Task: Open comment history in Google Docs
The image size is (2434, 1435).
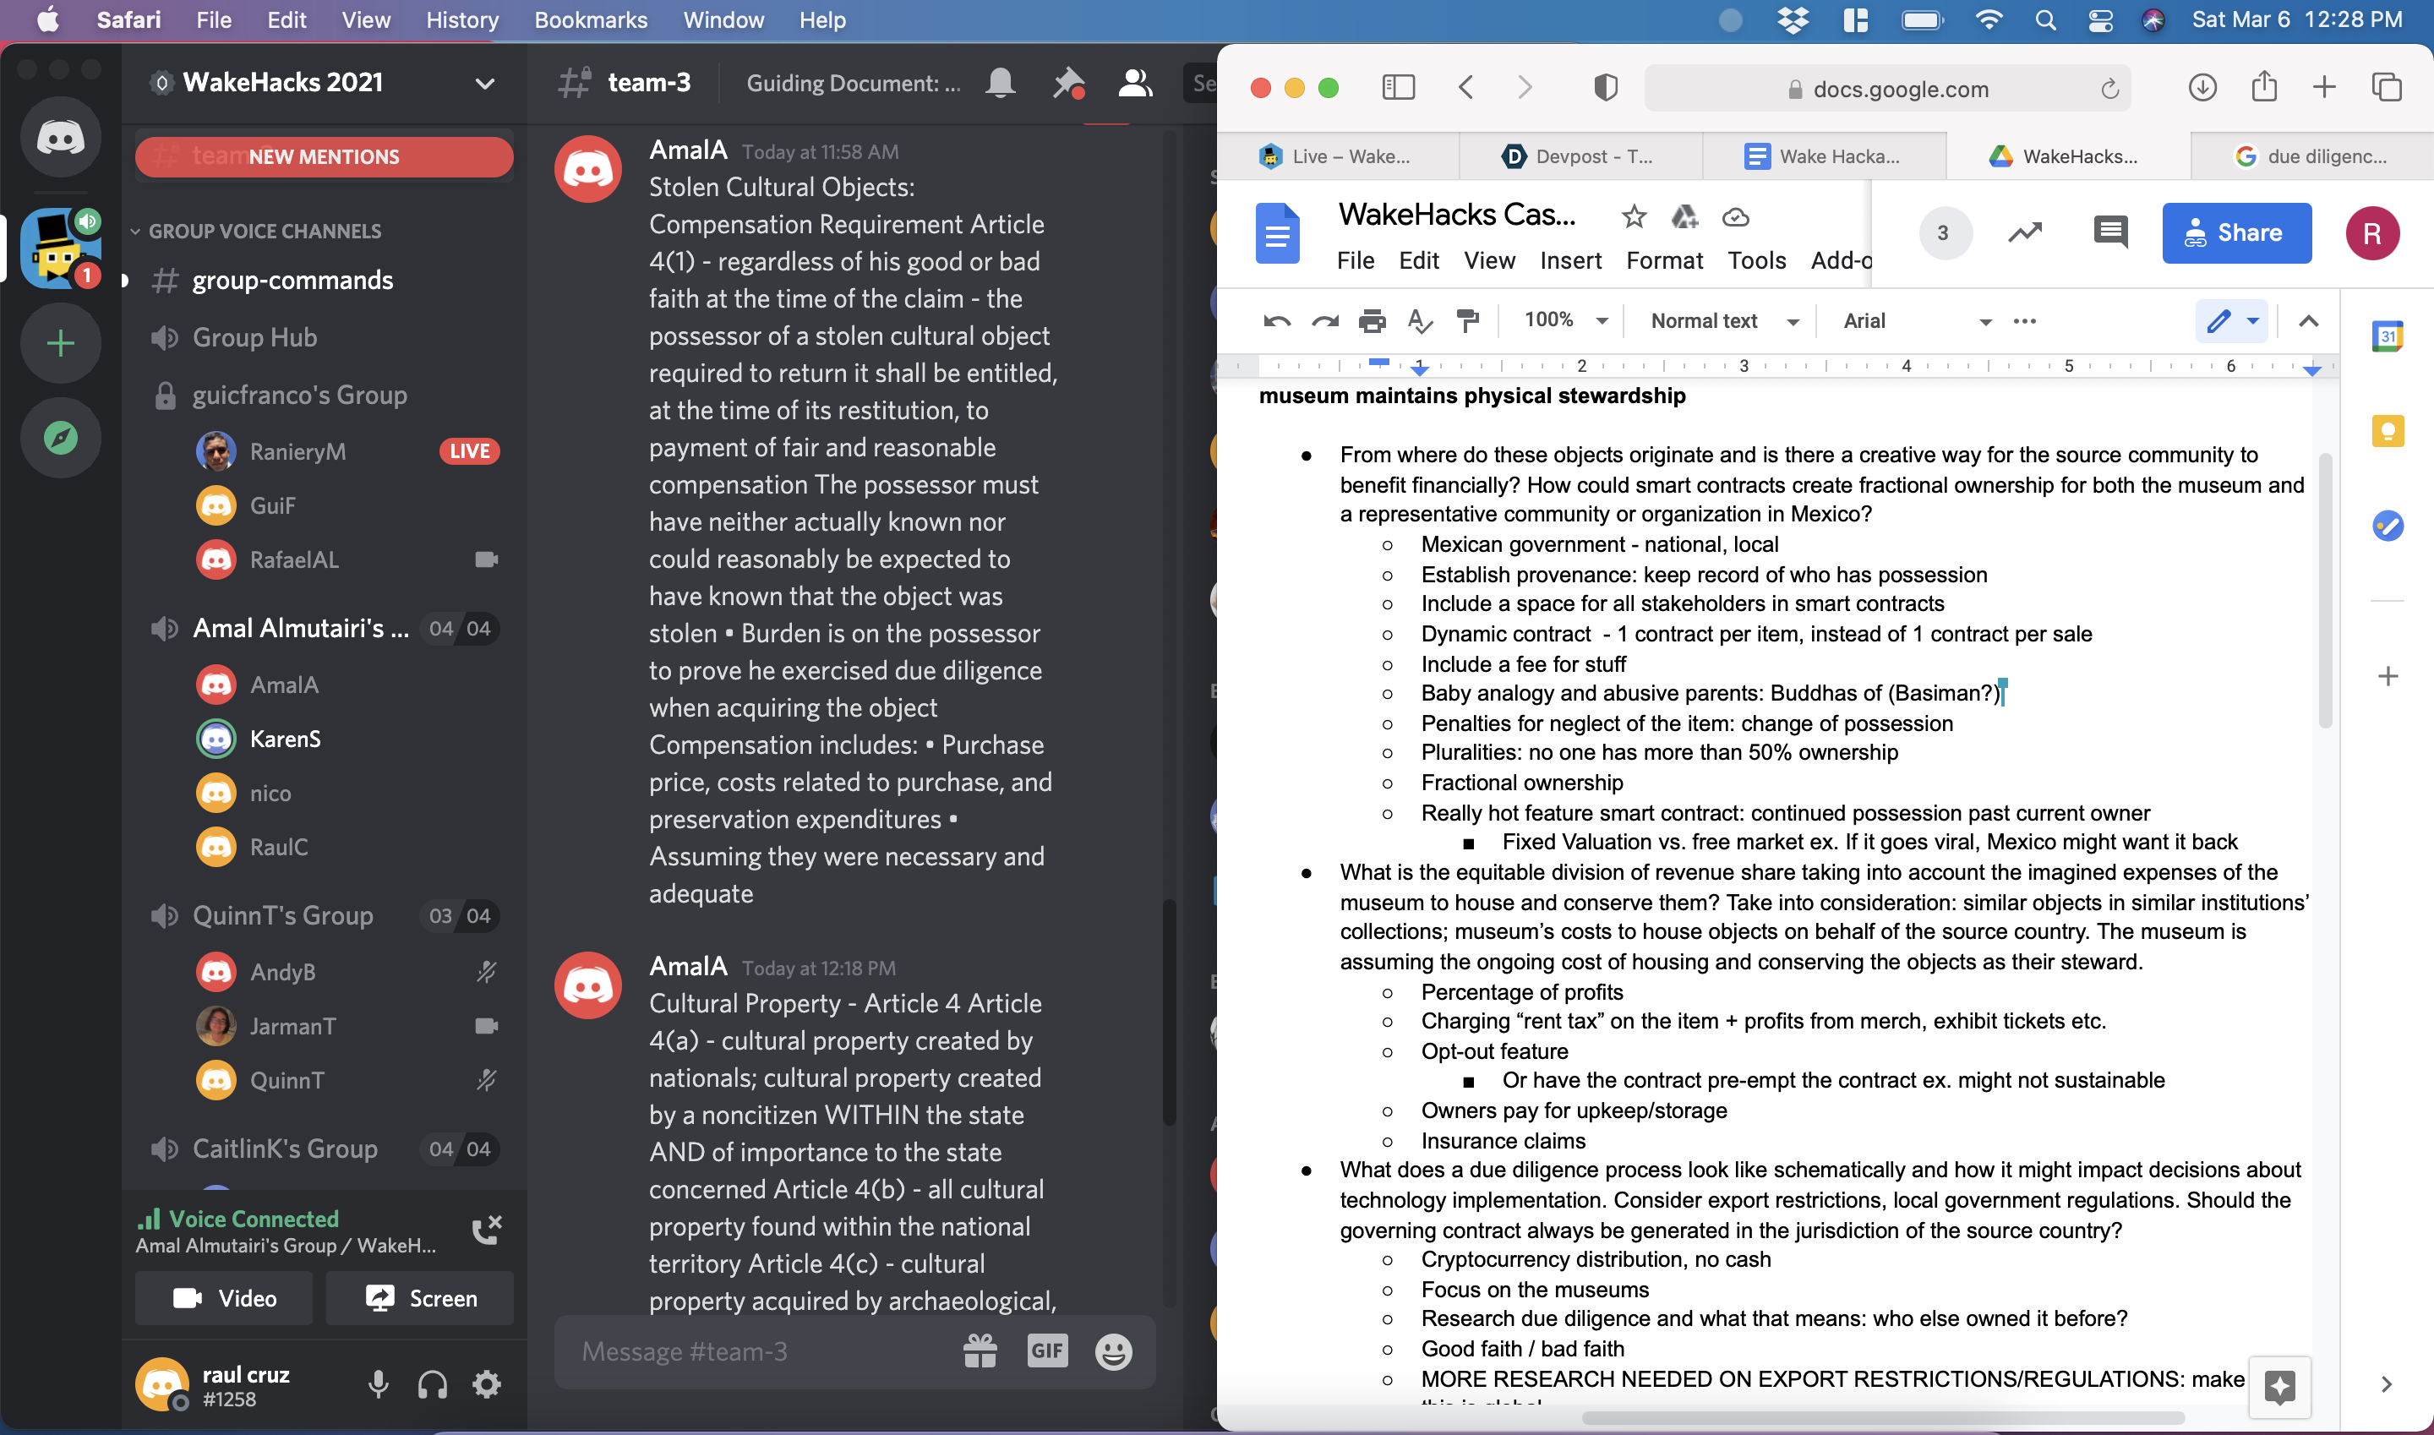Action: (x=2109, y=232)
